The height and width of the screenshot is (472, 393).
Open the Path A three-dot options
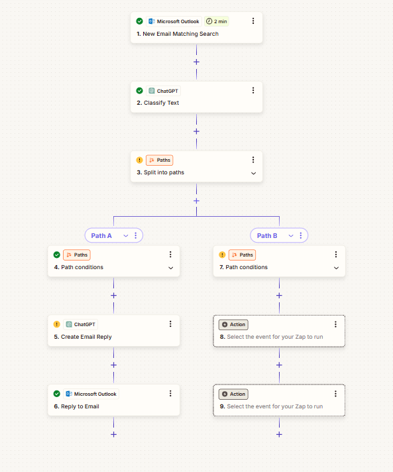click(136, 235)
